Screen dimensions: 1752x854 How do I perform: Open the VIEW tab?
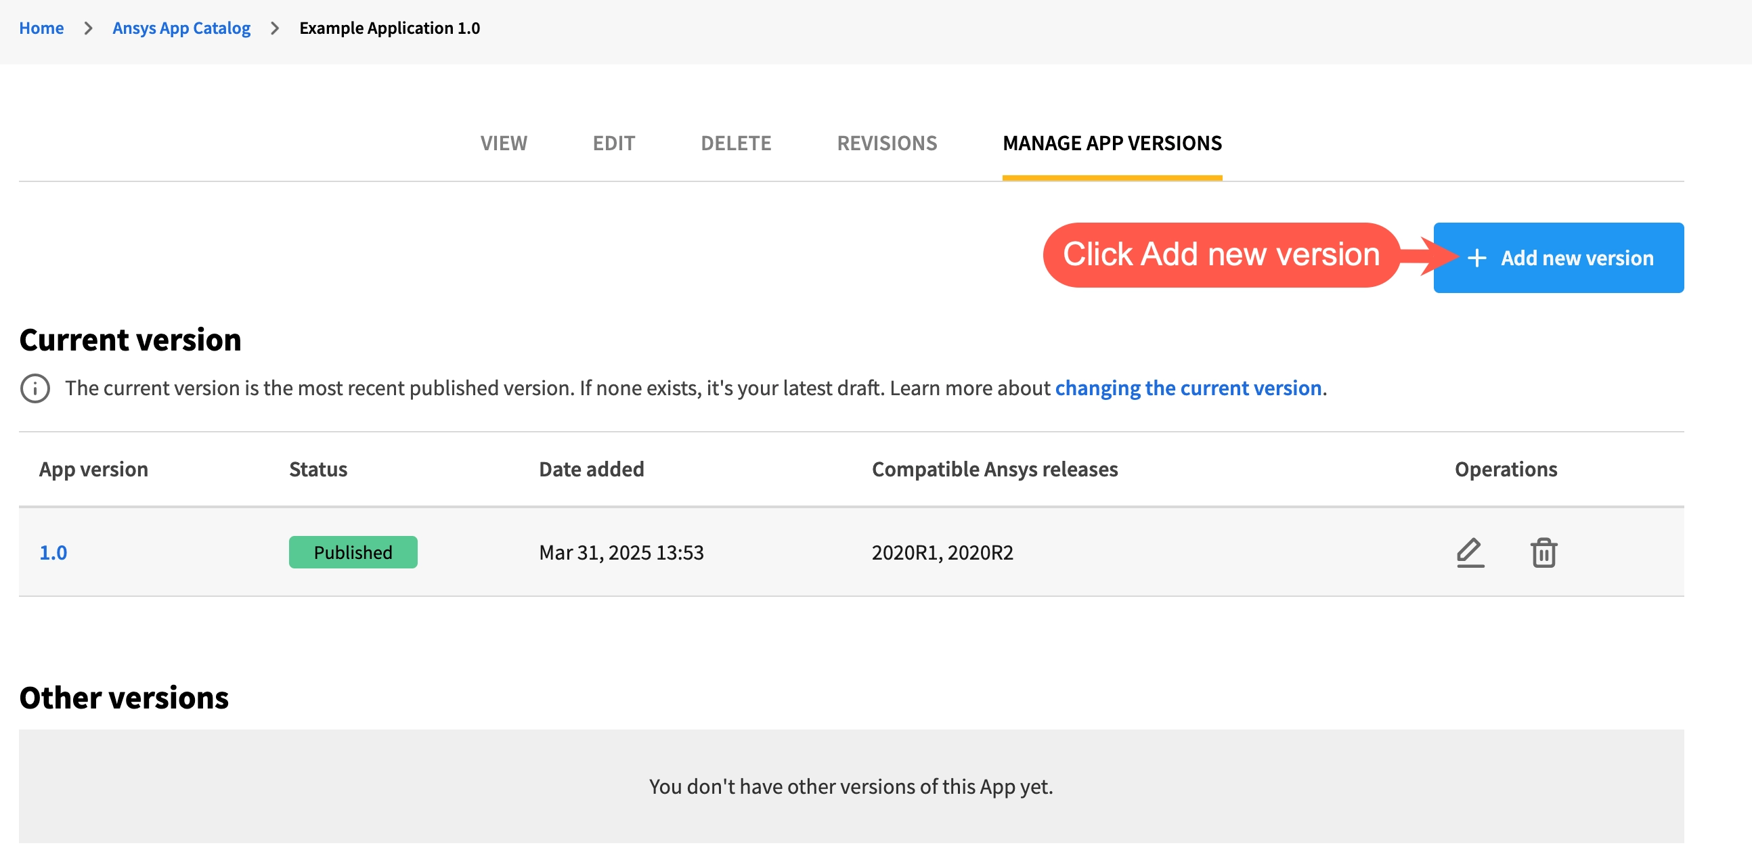pos(503,143)
